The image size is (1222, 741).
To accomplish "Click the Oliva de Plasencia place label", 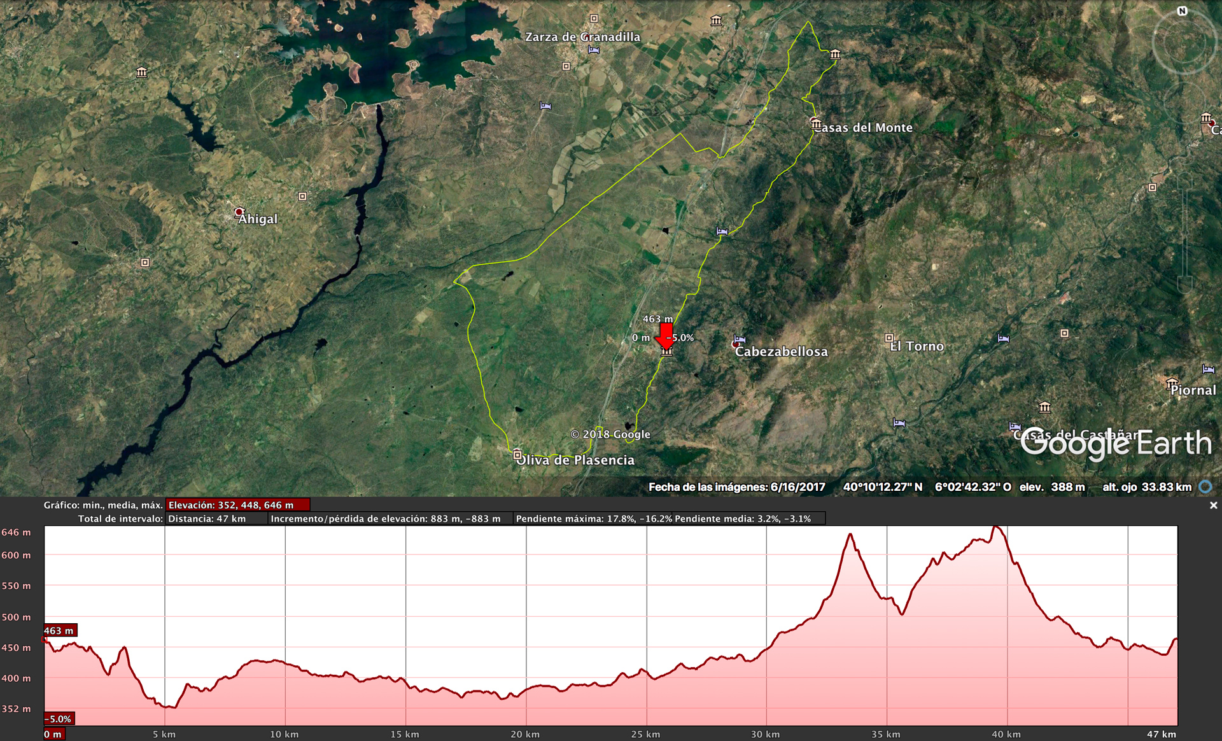I will [x=575, y=460].
